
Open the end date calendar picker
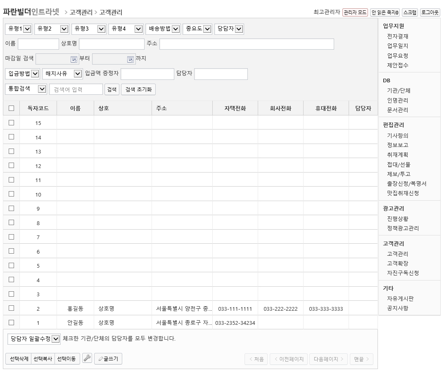[x=131, y=59]
